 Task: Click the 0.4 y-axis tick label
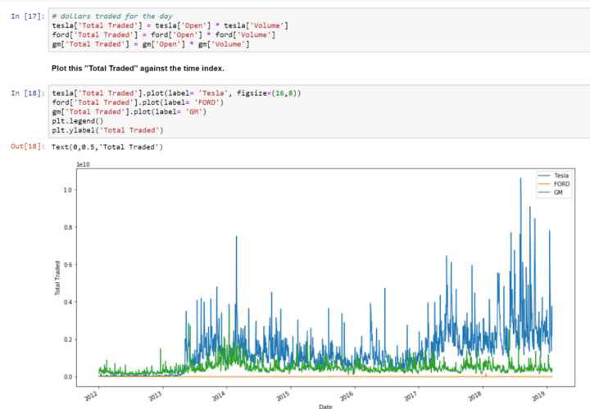(x=67, y=302)
